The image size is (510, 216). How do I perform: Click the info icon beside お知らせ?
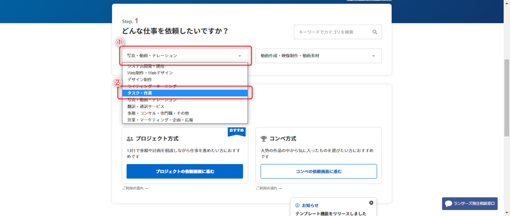pyautogui.click(x=297, y=205)
